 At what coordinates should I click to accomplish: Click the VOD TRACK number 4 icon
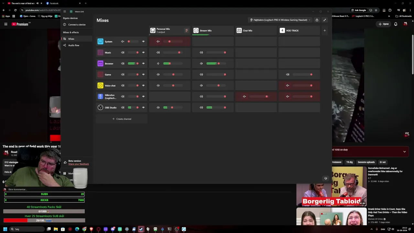(x=282, y=30)
